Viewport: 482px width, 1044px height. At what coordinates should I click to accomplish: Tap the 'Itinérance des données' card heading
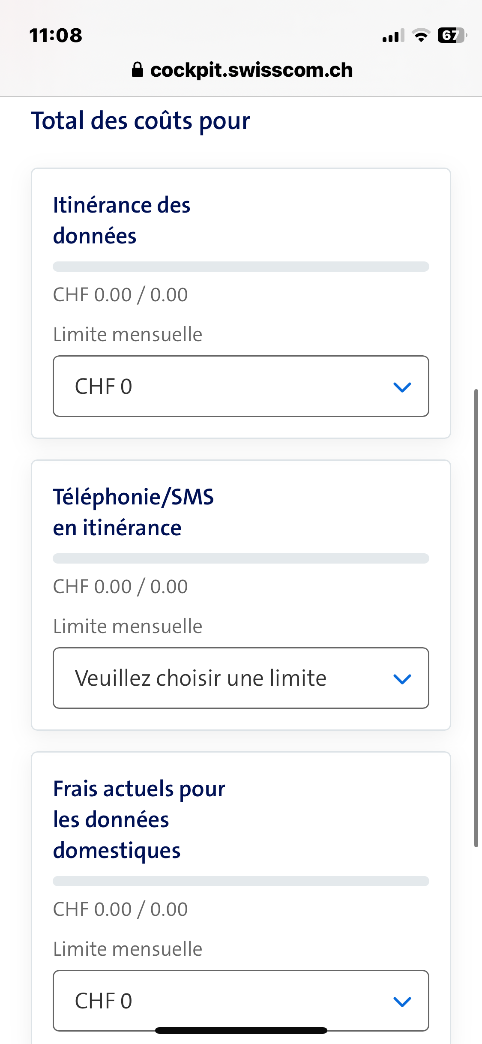(122, 221)
